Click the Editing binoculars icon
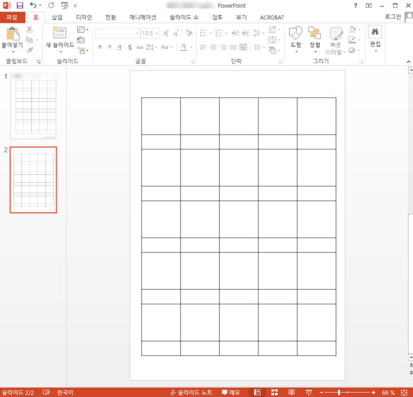This screenshot has height=397, width=413. pos(375,32)
